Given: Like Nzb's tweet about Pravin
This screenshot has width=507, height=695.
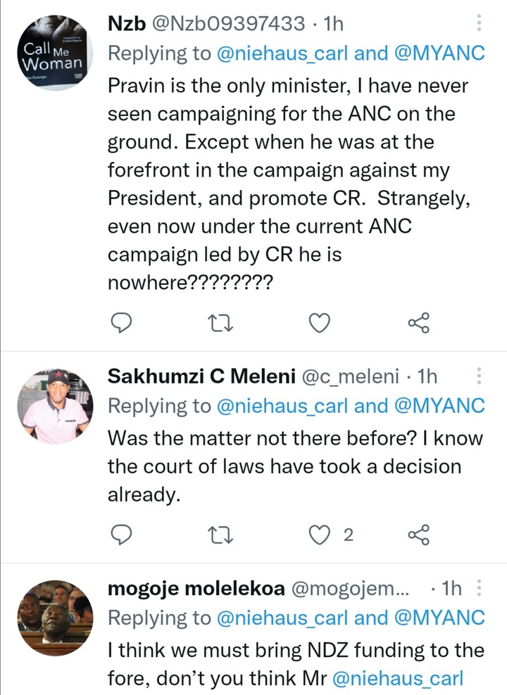Looking at the screenshot, I should tap(320, 323).
